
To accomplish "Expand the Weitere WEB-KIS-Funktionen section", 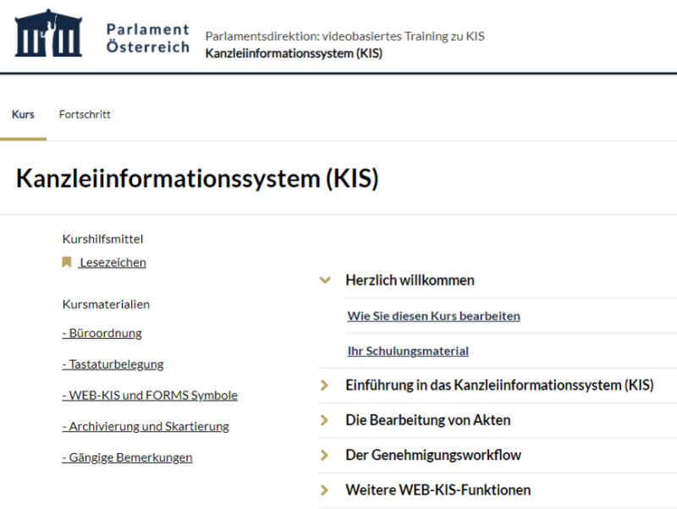I will click(x=324, y=489).
